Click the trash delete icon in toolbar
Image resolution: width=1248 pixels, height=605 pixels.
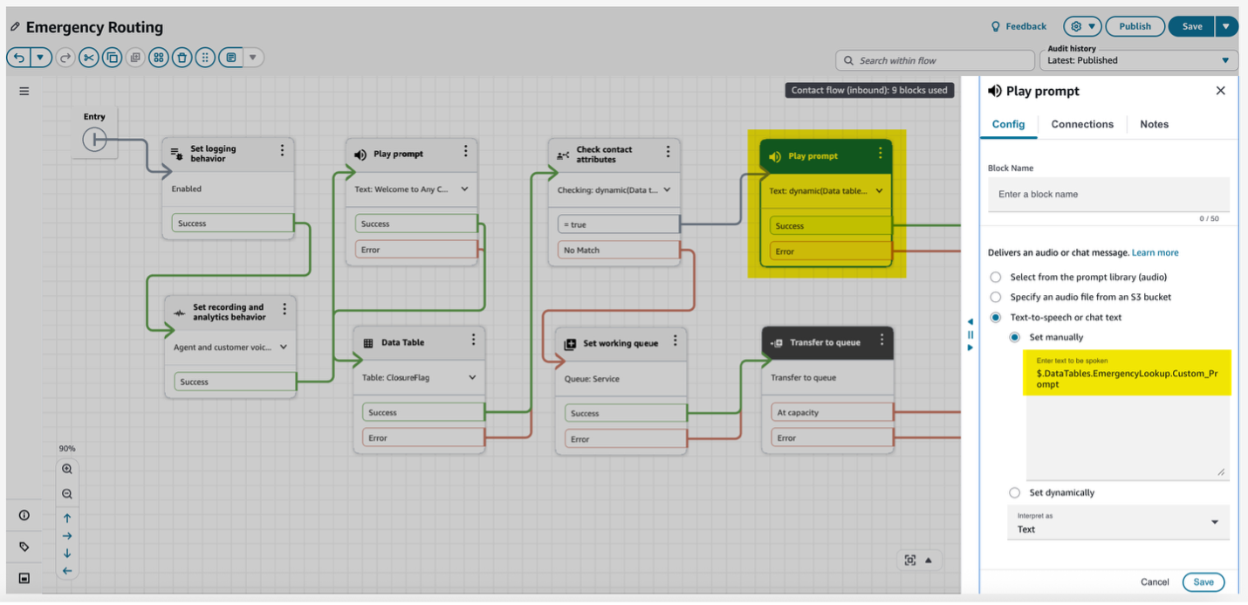(x=182, y=58)
